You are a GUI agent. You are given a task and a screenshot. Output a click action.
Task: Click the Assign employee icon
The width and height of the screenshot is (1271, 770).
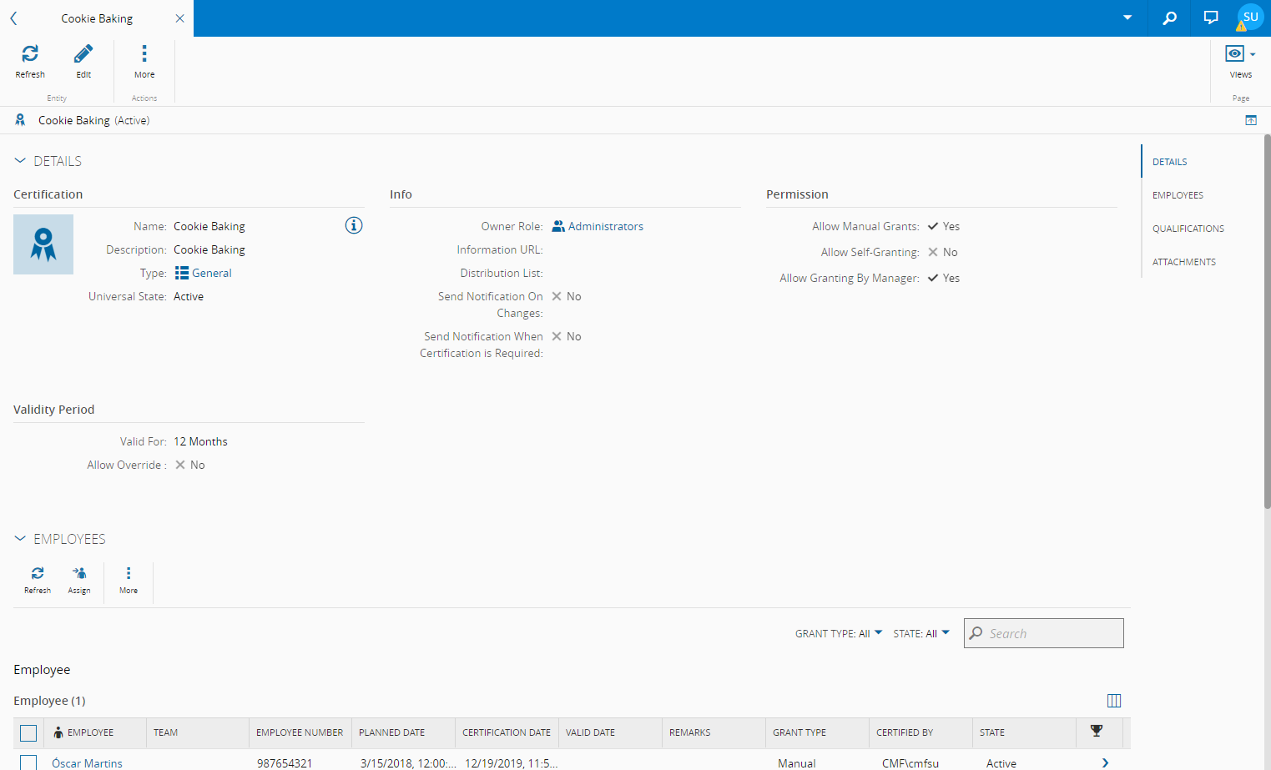(79, 574)
